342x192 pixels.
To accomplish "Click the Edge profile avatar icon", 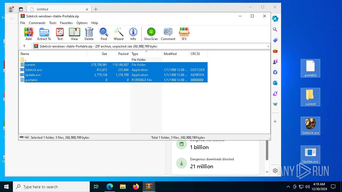I will [x=11, y=9].
